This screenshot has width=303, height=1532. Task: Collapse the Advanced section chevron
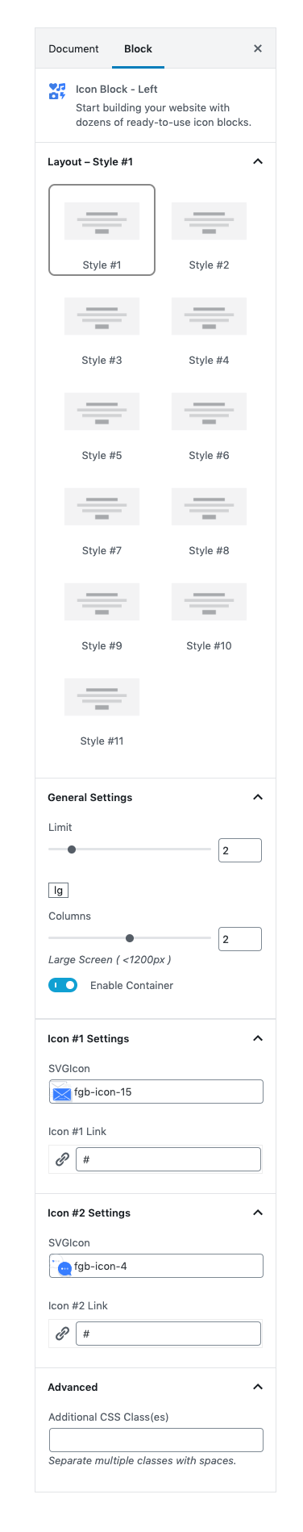(258, 1387)
